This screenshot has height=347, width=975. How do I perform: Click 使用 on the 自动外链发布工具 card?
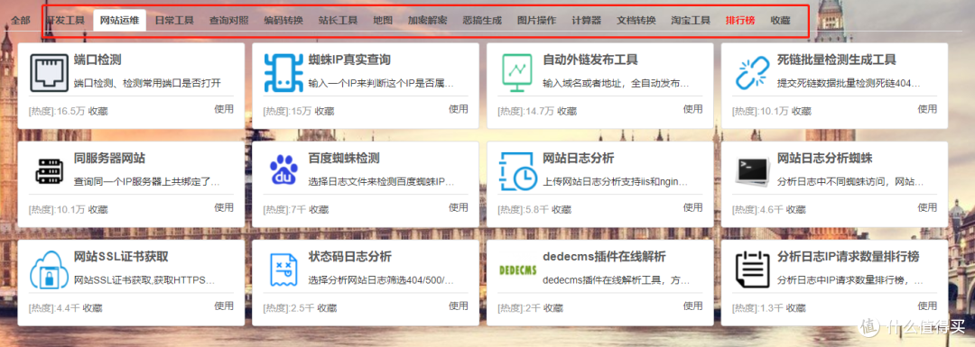pos(693,109)
